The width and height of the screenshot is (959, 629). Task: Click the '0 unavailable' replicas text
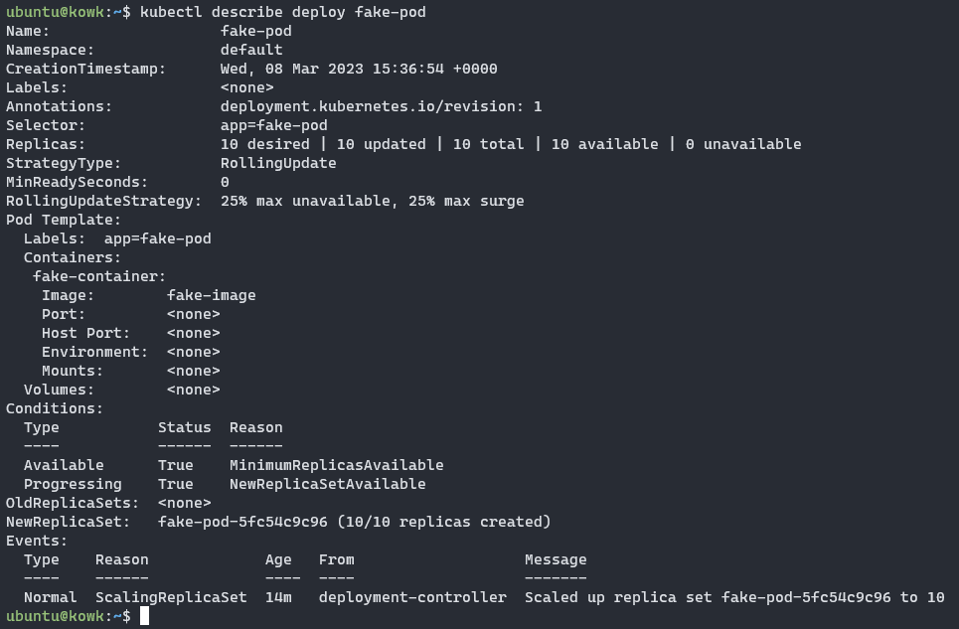tap(743, 144)
